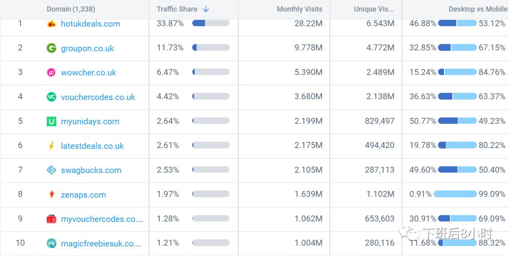This screenshot has height=256, width=509.
Task: Click the red zenaps flame favicon
Action: coord(51,195)
